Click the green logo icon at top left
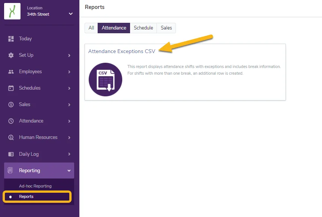 point(12,11)
